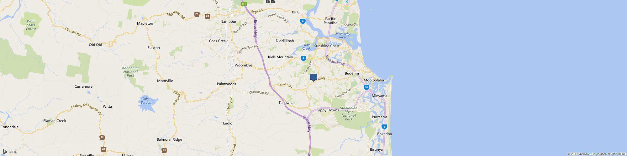Viewport: 627px width, 156px height.
Task: Click the Lake Baroon water label
Action: coord(146,100)
